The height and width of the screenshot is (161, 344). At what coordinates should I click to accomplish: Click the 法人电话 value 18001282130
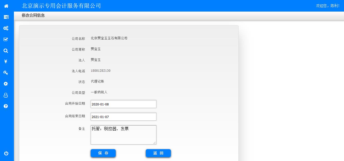100,71
